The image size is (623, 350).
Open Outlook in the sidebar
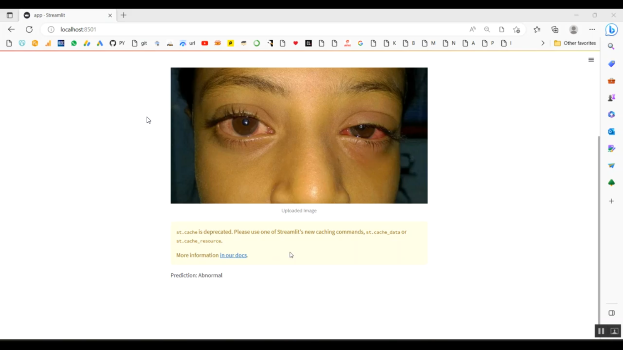(611, 131)
